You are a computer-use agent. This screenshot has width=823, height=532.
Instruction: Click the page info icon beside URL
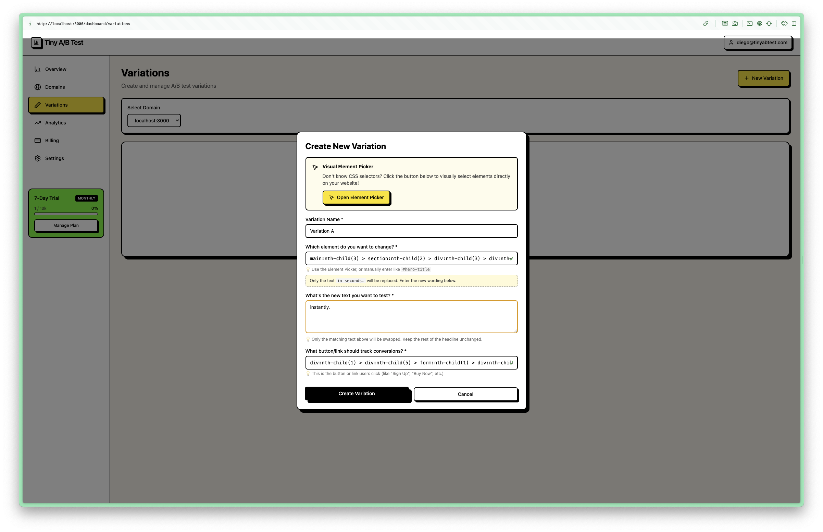[x=30, y=24]
